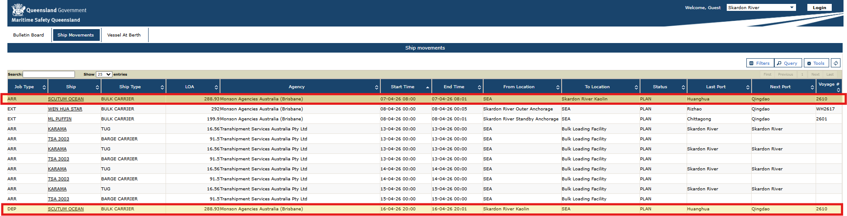This screenshot has width=847, height=216.
Task: Click the refresh icon button
Action: [836, 63]
